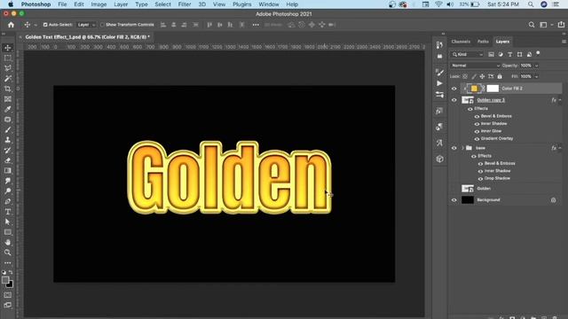568x319 pixels.
Task: Toggle layer filtering on or off
Action: (538, 53)
